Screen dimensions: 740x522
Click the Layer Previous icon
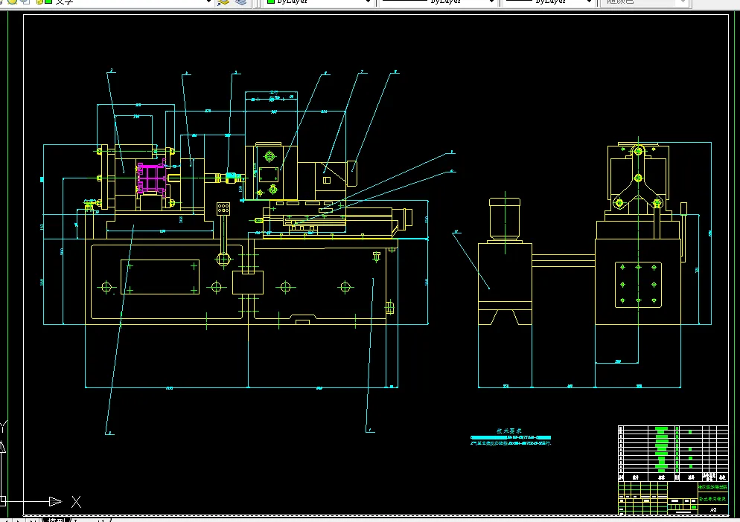pos(240,2)
